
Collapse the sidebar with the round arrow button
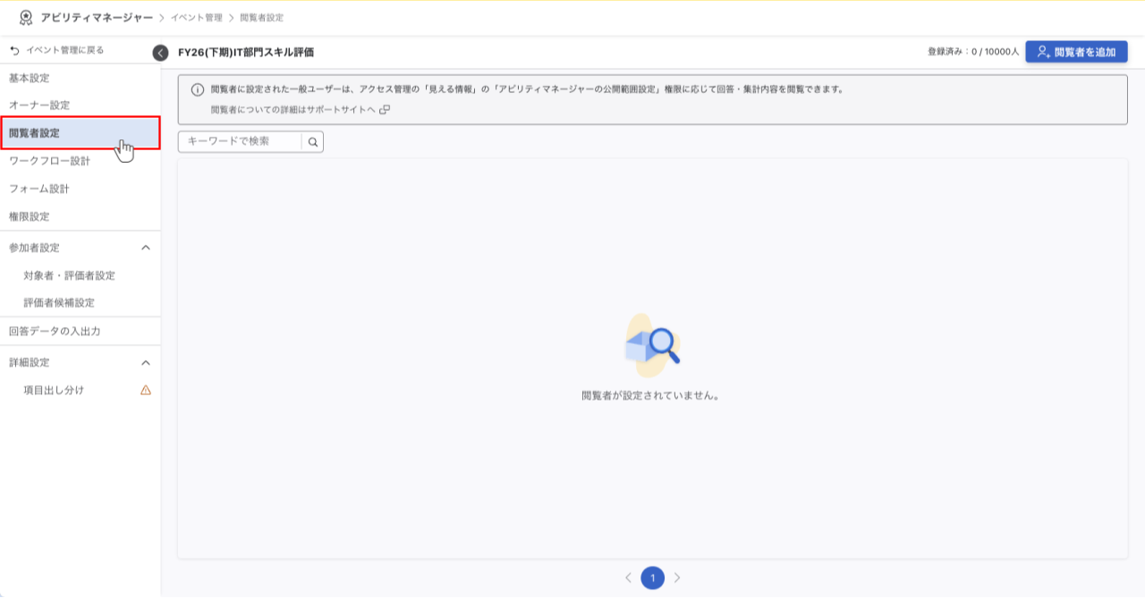[x=160, y=53]
